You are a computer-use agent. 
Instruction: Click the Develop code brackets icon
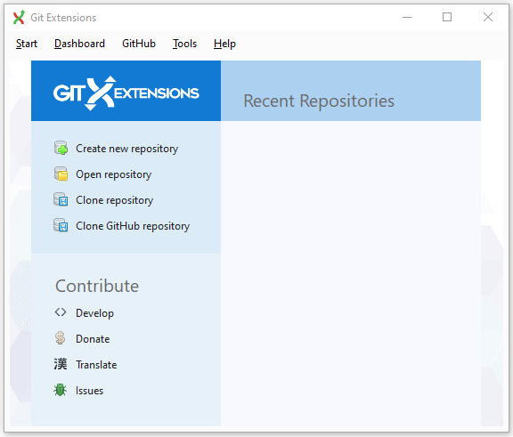coord(61,312)
